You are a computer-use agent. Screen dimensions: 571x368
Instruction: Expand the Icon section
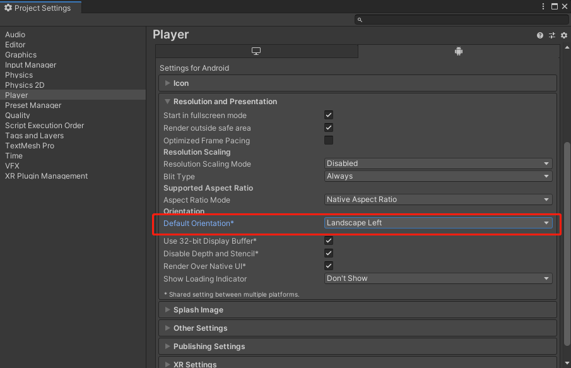click(358, 83)
